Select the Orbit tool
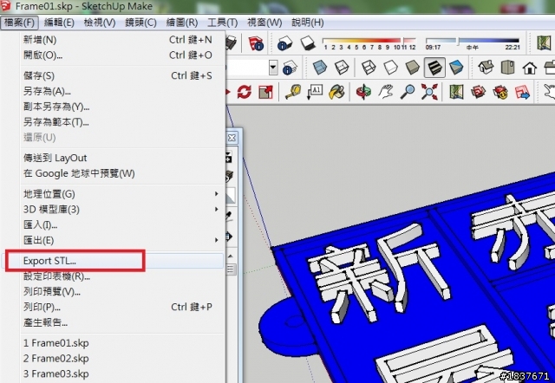 click(363, 92)
